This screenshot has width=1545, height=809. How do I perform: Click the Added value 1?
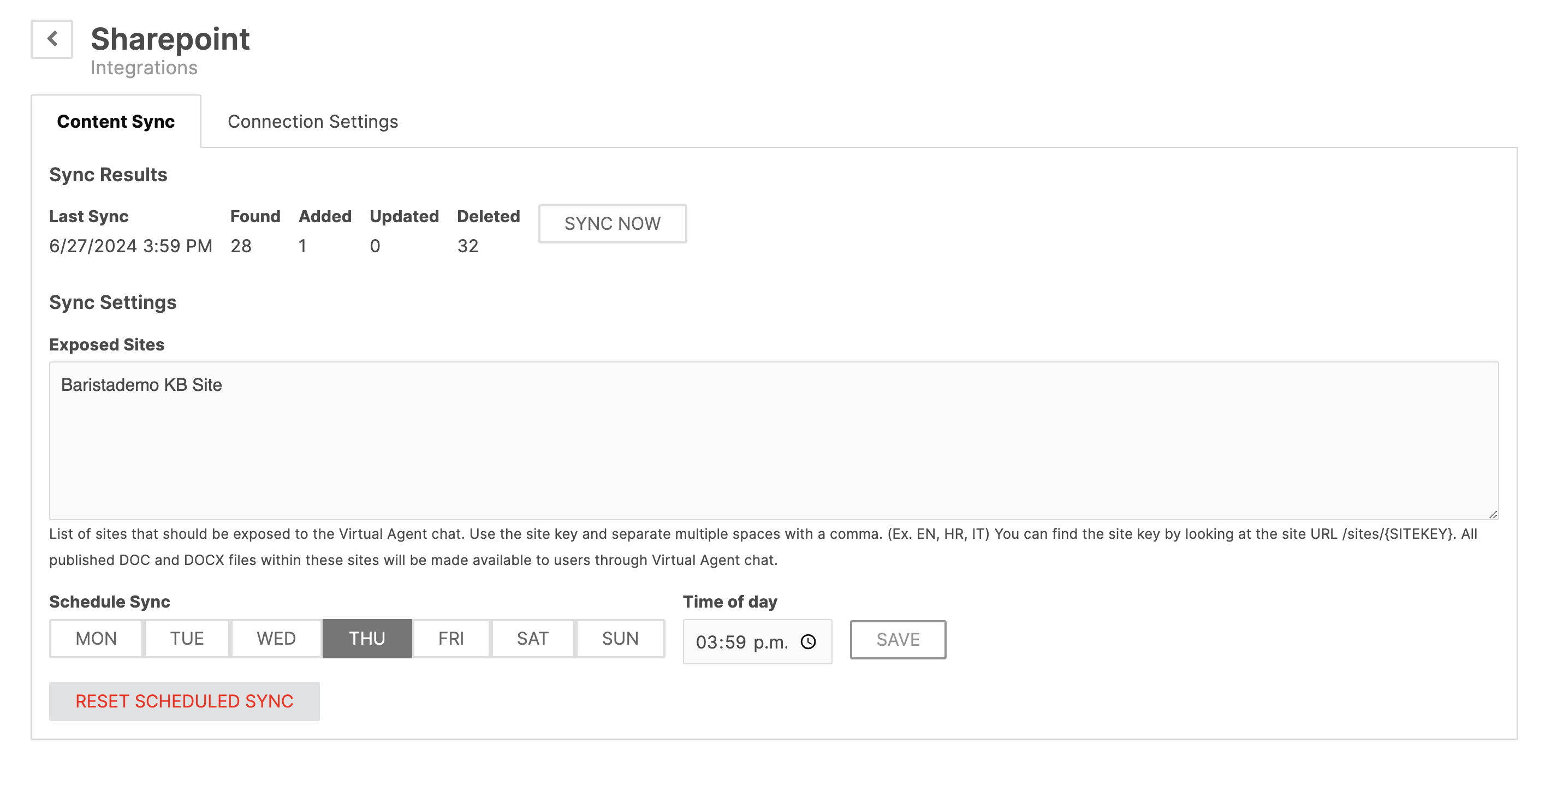tap(303, 246)
